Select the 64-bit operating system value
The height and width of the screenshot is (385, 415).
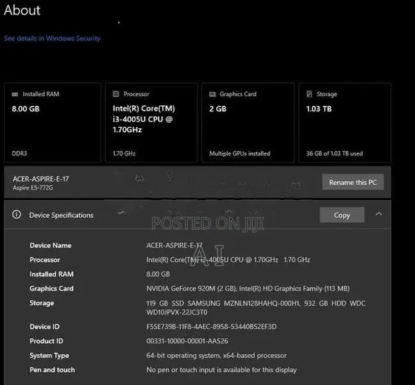tap(217, 355)
